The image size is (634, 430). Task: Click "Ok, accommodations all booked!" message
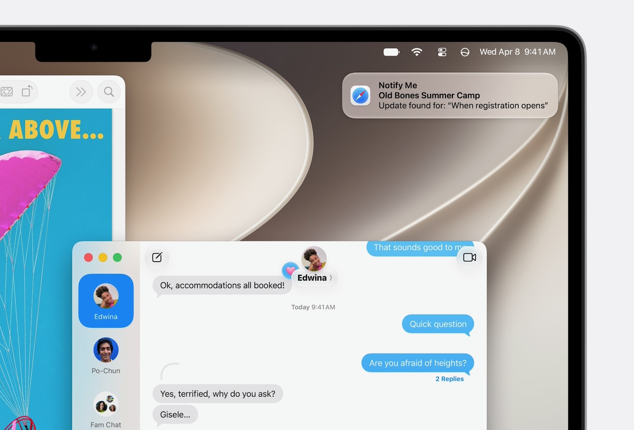tap(222, 285)
